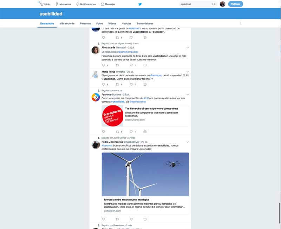Click the search magnifier icon

click(x=214, y=4)
